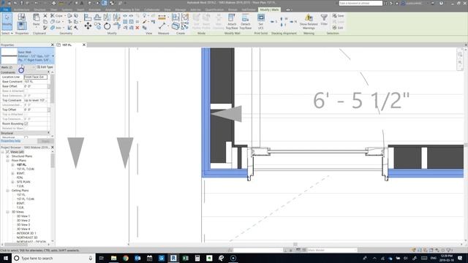Open the Properties help link
This screenshot has height=263, width=468.
[x=11, y=141]
